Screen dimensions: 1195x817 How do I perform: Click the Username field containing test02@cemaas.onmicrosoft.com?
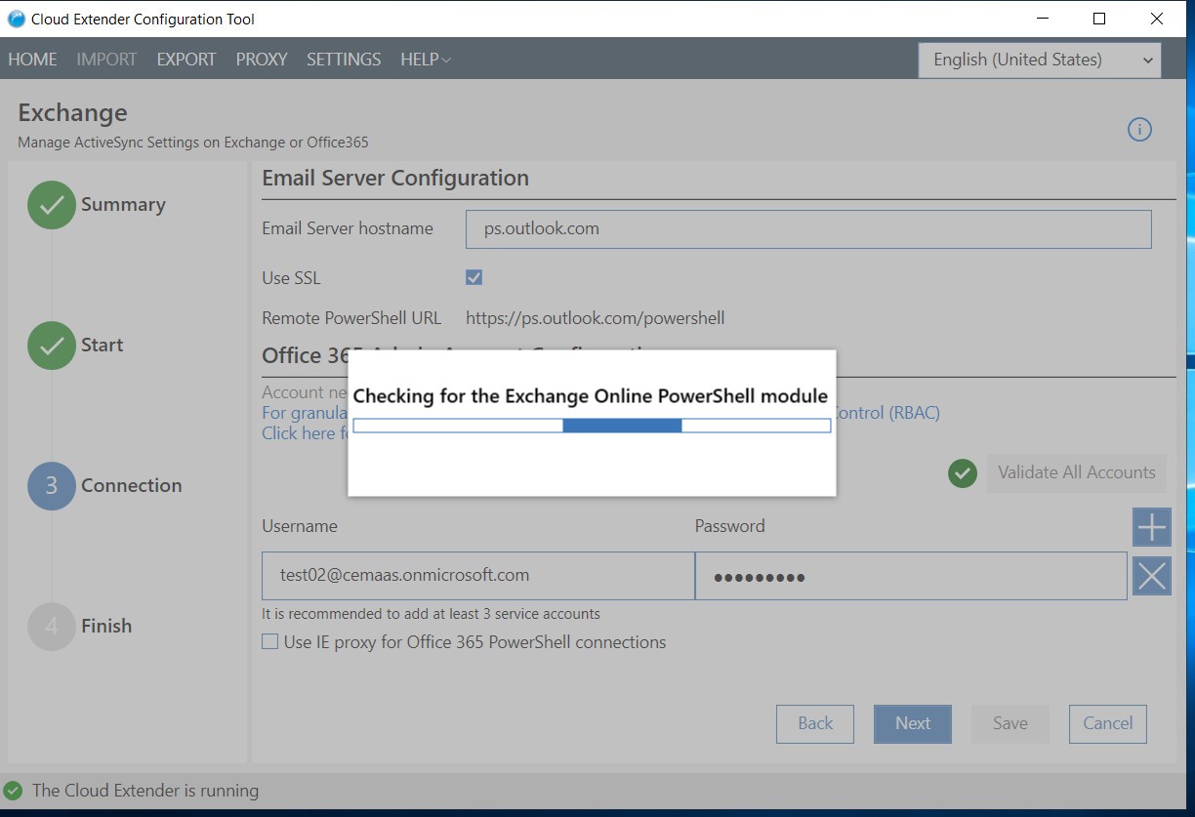click(476, 576)
